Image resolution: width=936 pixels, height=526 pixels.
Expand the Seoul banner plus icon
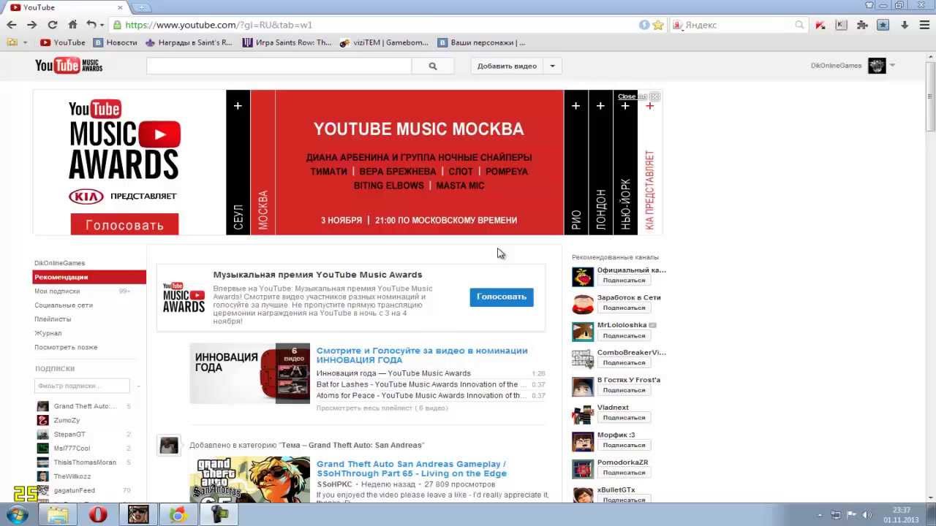click(238, 106)
